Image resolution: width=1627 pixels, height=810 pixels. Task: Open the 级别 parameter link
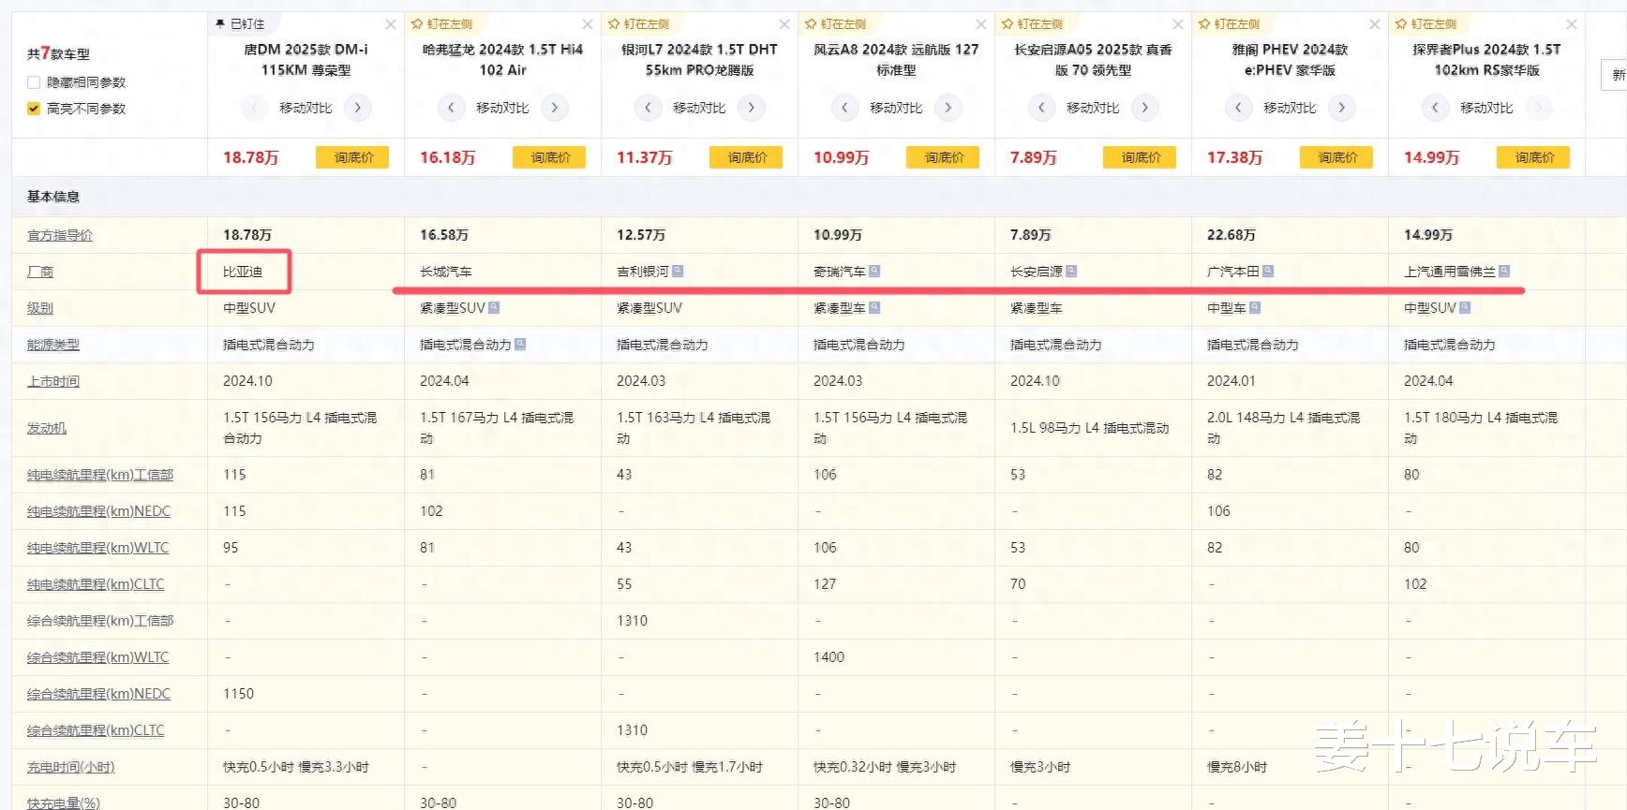click(x=40, y=308)
